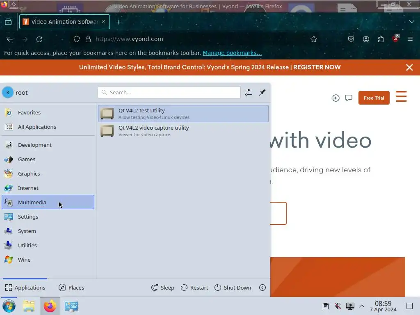420x315 pixels.
Task: Open the Games category
Action: click(x=48, y=160)
